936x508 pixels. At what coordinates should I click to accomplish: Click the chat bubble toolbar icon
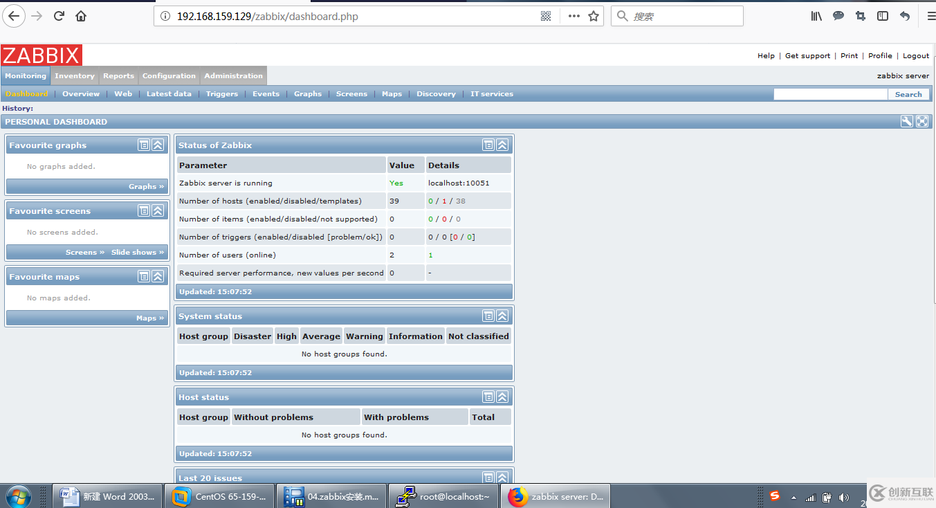[838, 16]
